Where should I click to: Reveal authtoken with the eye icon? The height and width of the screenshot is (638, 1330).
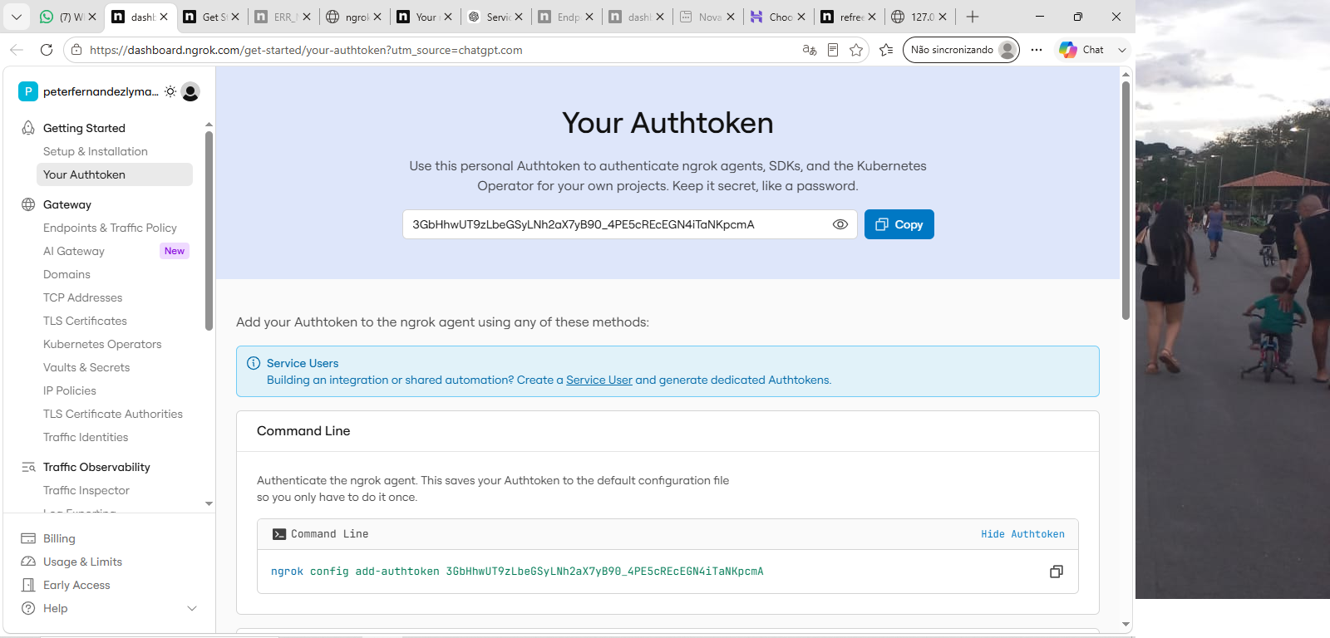840,224
